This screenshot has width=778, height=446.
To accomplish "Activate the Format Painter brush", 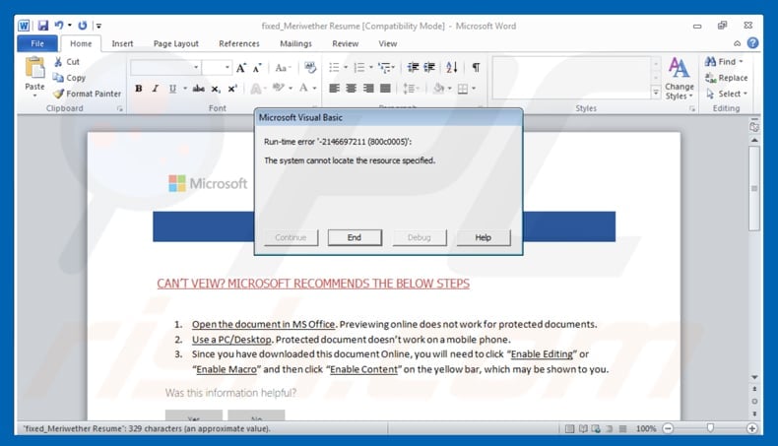I will pos(88,94).
